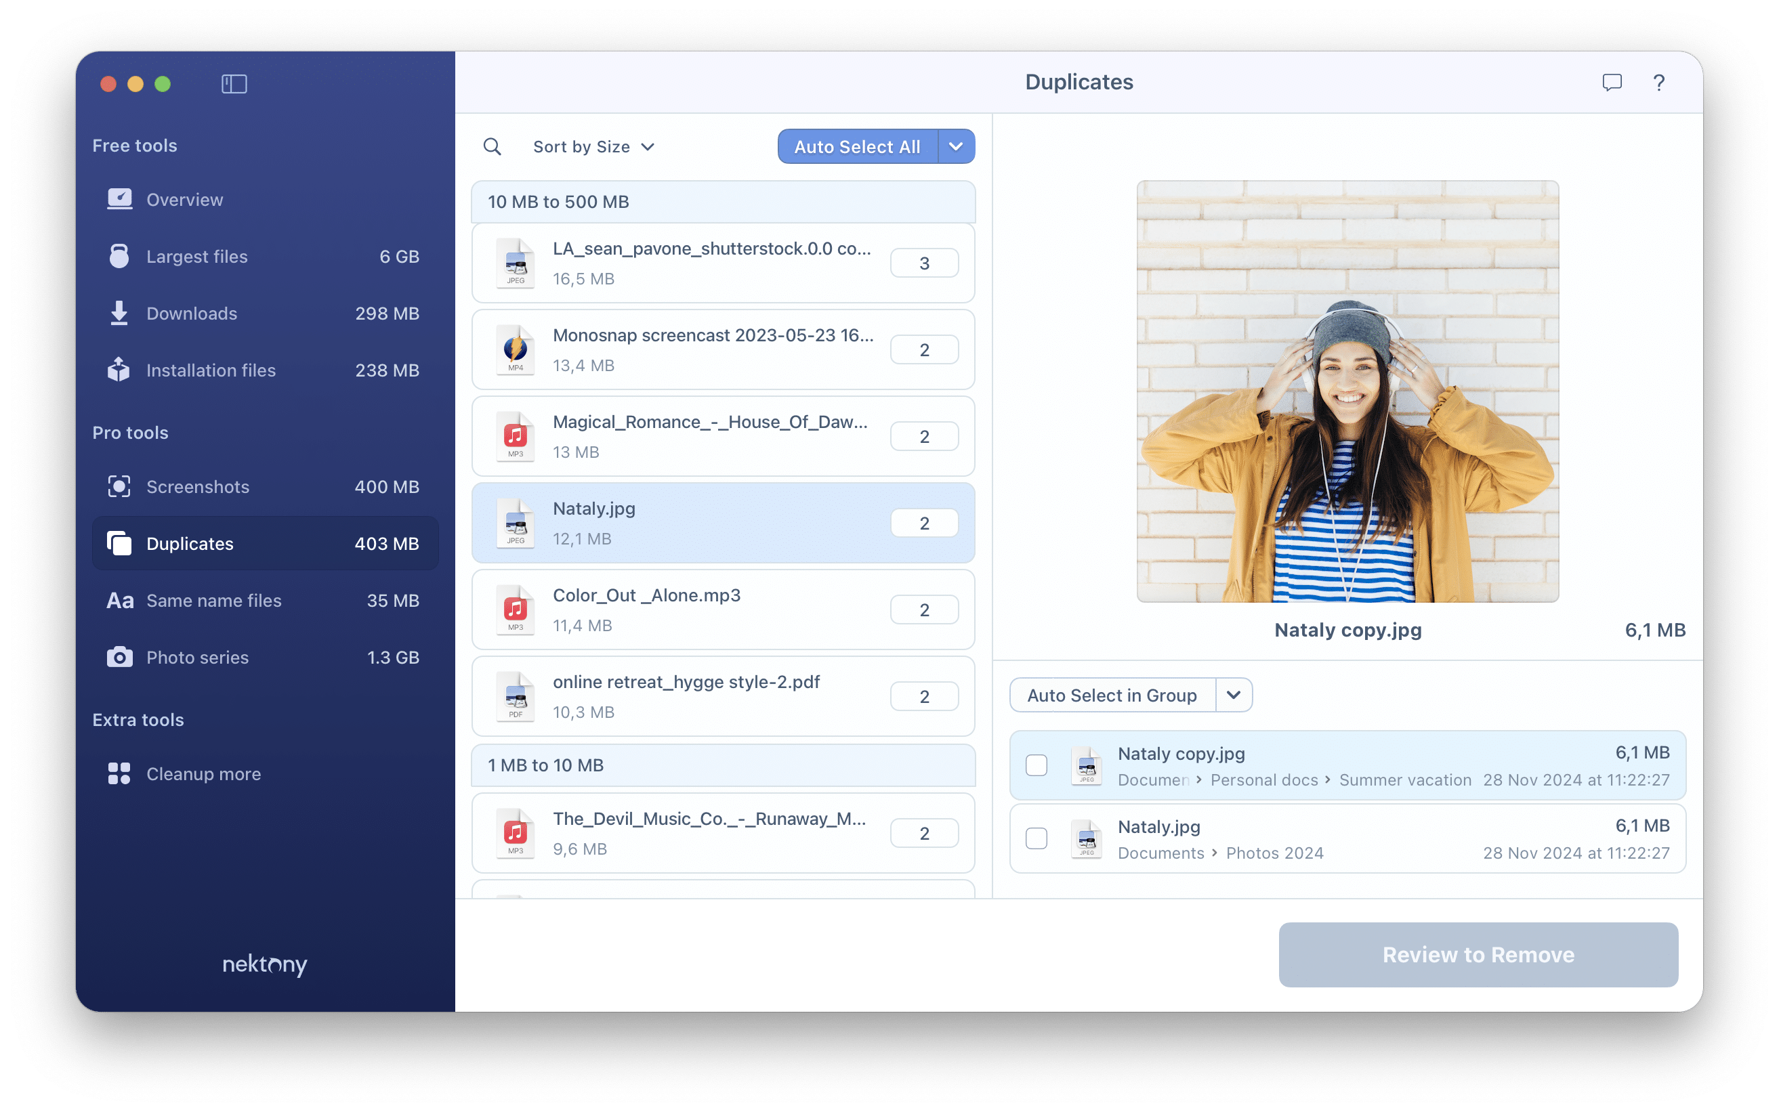Select Duplicates 403 MB sidebar item
The height and width of the screenshot is (1112, 1779).
tap(265, 544)
